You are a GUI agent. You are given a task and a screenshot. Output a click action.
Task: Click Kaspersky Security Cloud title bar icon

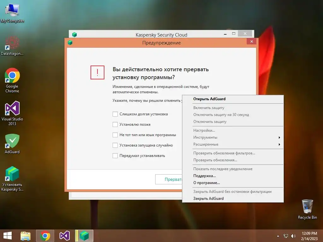pos(74,35)
